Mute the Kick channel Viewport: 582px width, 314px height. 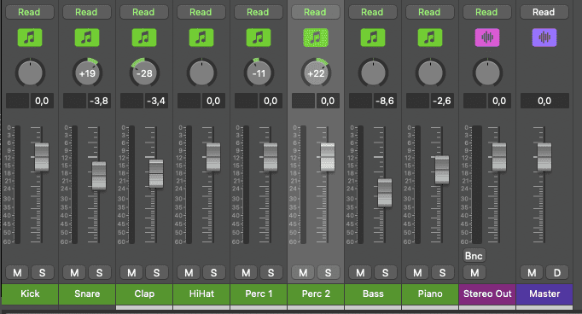17,273
